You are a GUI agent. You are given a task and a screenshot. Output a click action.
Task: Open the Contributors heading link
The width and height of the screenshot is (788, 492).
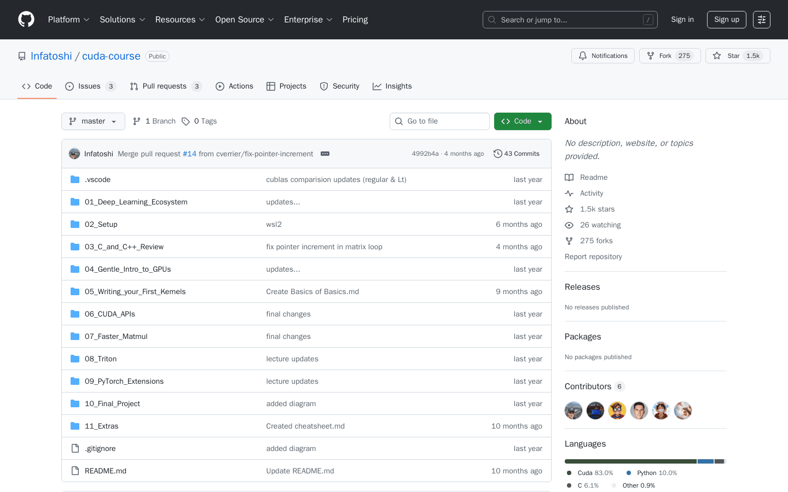click(595, 386)
